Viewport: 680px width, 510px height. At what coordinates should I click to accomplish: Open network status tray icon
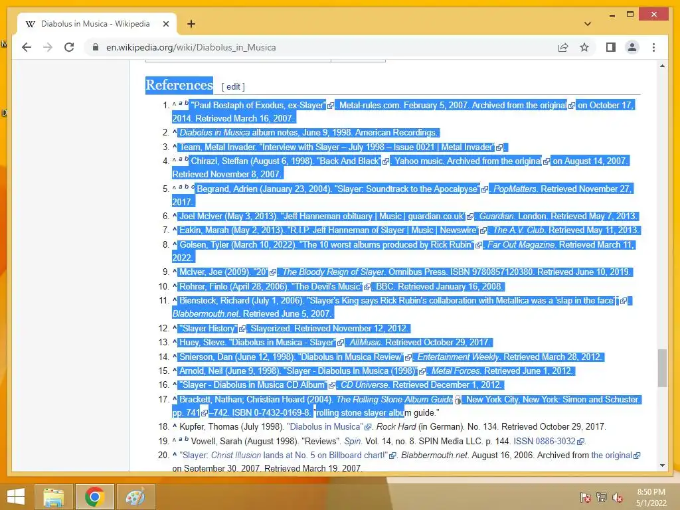tap(602, 497)
